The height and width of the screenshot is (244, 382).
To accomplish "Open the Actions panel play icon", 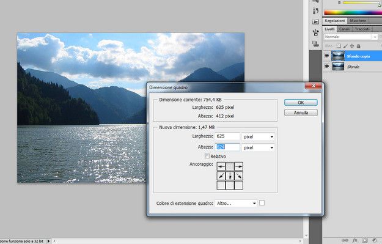I will coord(315,22).
